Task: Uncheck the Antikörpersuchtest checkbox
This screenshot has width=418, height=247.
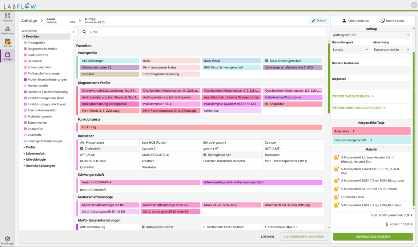Action: pos(143,227)
